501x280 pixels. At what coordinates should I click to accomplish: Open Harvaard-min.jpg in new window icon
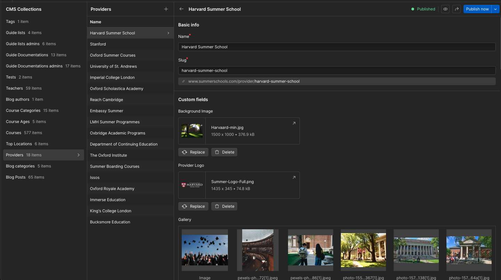[294, 123]
